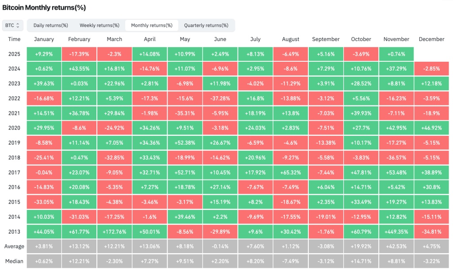
Task: Select the 2025 row label
Action: [14, 54]
